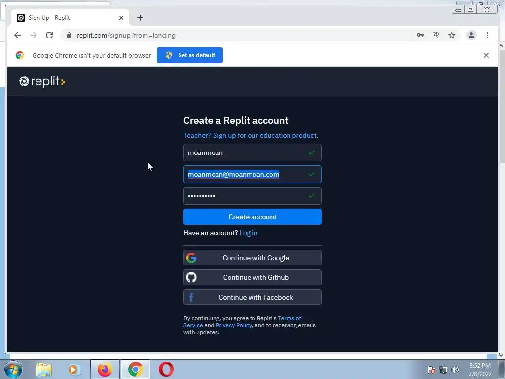Open the Teacher education product sign-up link
505x379 pixels.
251,135
